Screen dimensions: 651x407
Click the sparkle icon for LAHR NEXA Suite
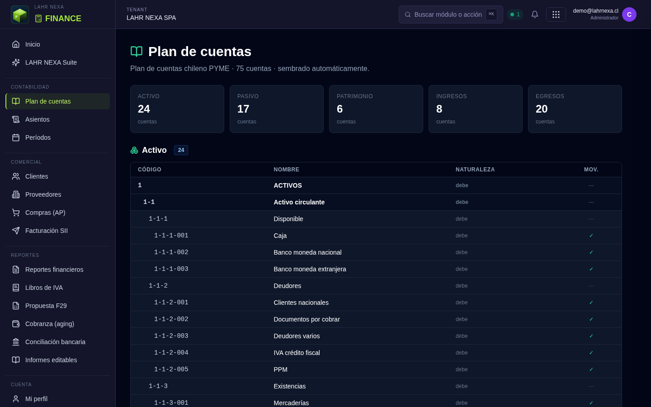point(16,62)
